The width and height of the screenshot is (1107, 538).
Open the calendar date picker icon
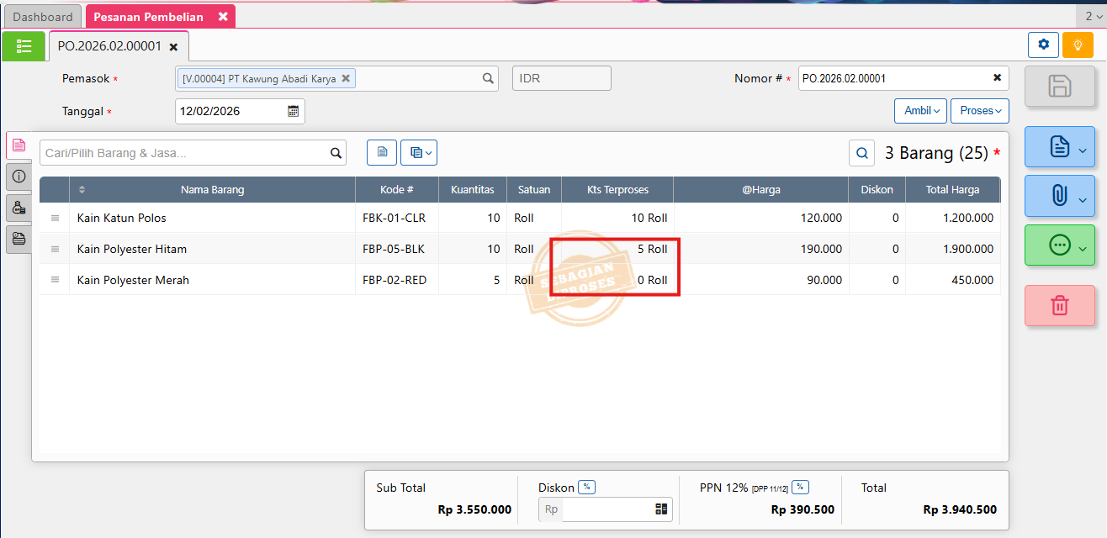(x=294, y=111)
